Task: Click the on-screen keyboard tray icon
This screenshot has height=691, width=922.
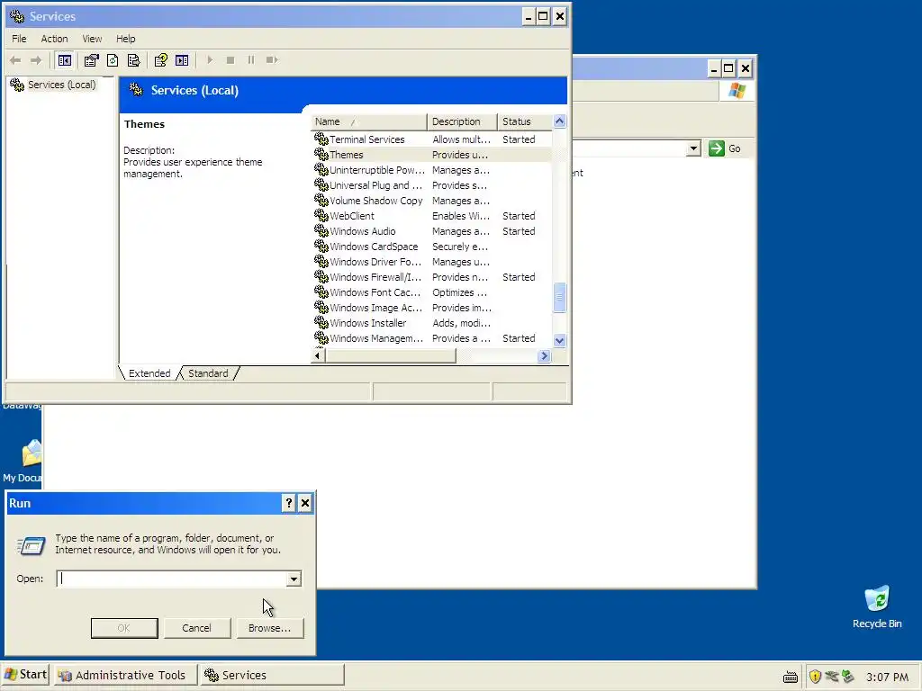Action: click(x=791, y=677)
